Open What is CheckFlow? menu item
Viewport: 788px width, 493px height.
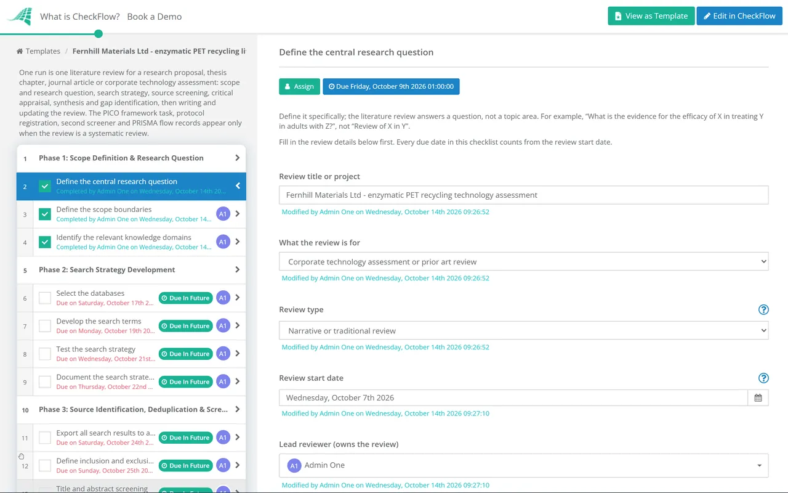click(80, 17)
